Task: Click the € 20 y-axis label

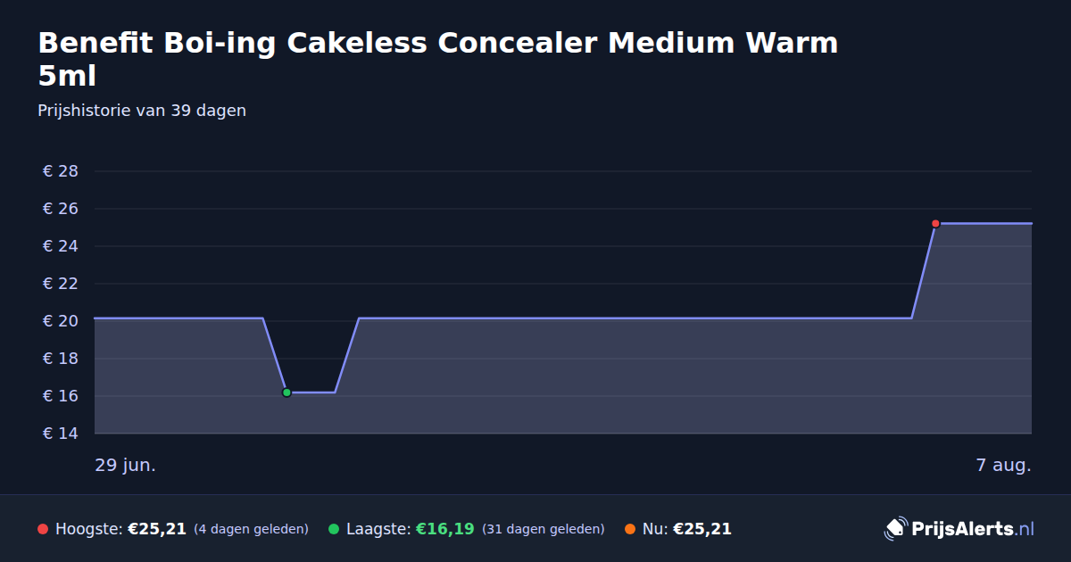Action: (x=61, y=321)
